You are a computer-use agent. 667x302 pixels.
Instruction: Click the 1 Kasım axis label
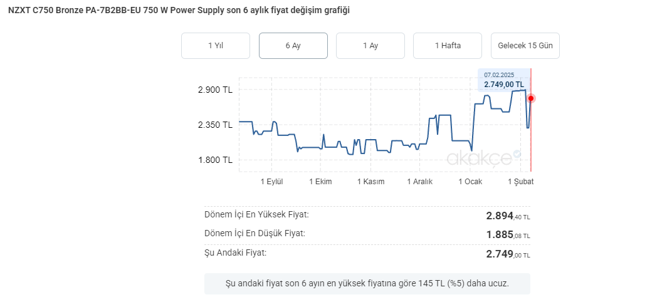[x=370, y=182]
